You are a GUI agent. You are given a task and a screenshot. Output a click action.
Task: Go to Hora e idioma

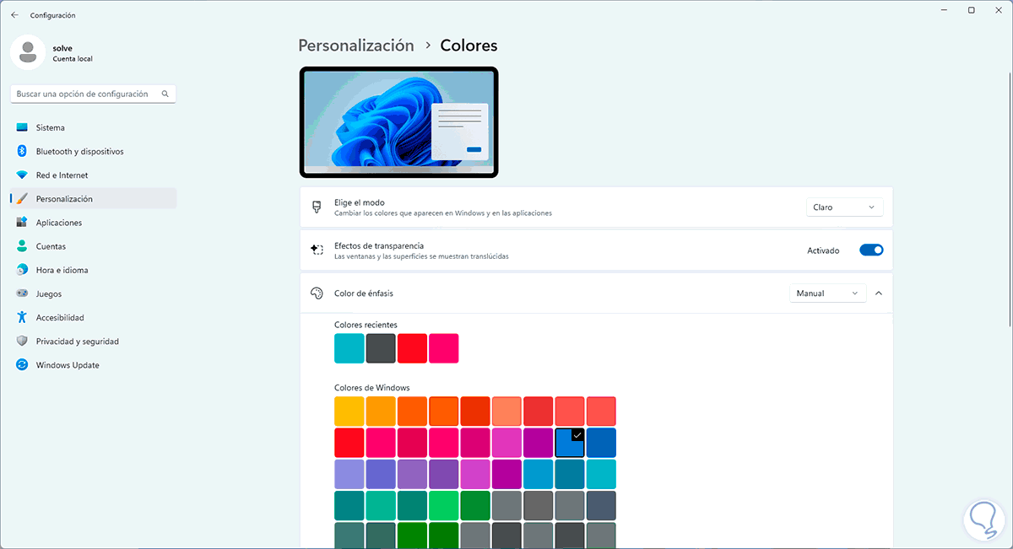tap(93, 270)
